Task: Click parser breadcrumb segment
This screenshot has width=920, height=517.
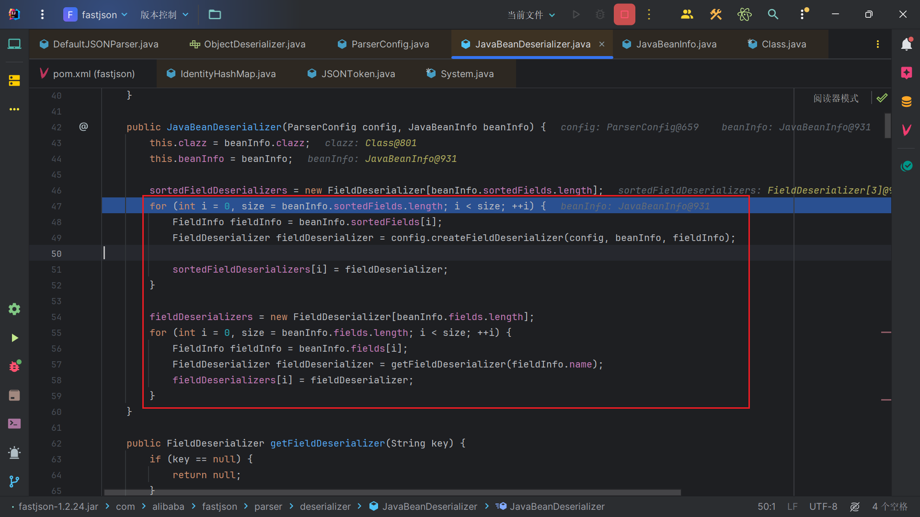Action: coord(268,506)
